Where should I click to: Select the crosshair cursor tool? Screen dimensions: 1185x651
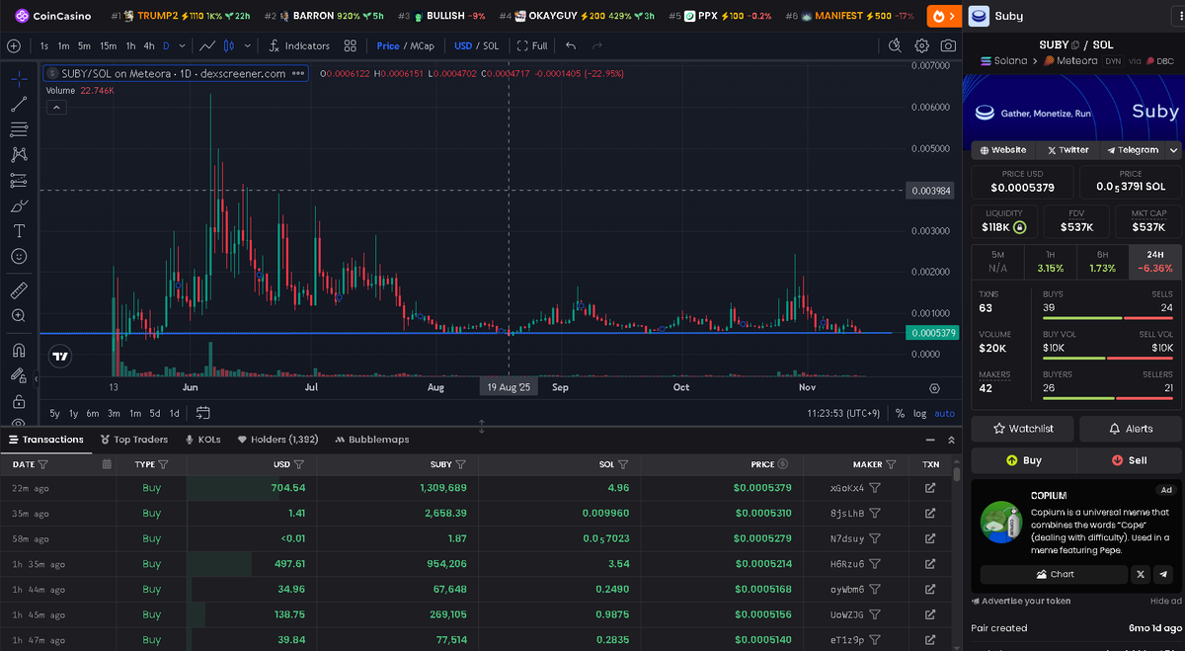19,78
